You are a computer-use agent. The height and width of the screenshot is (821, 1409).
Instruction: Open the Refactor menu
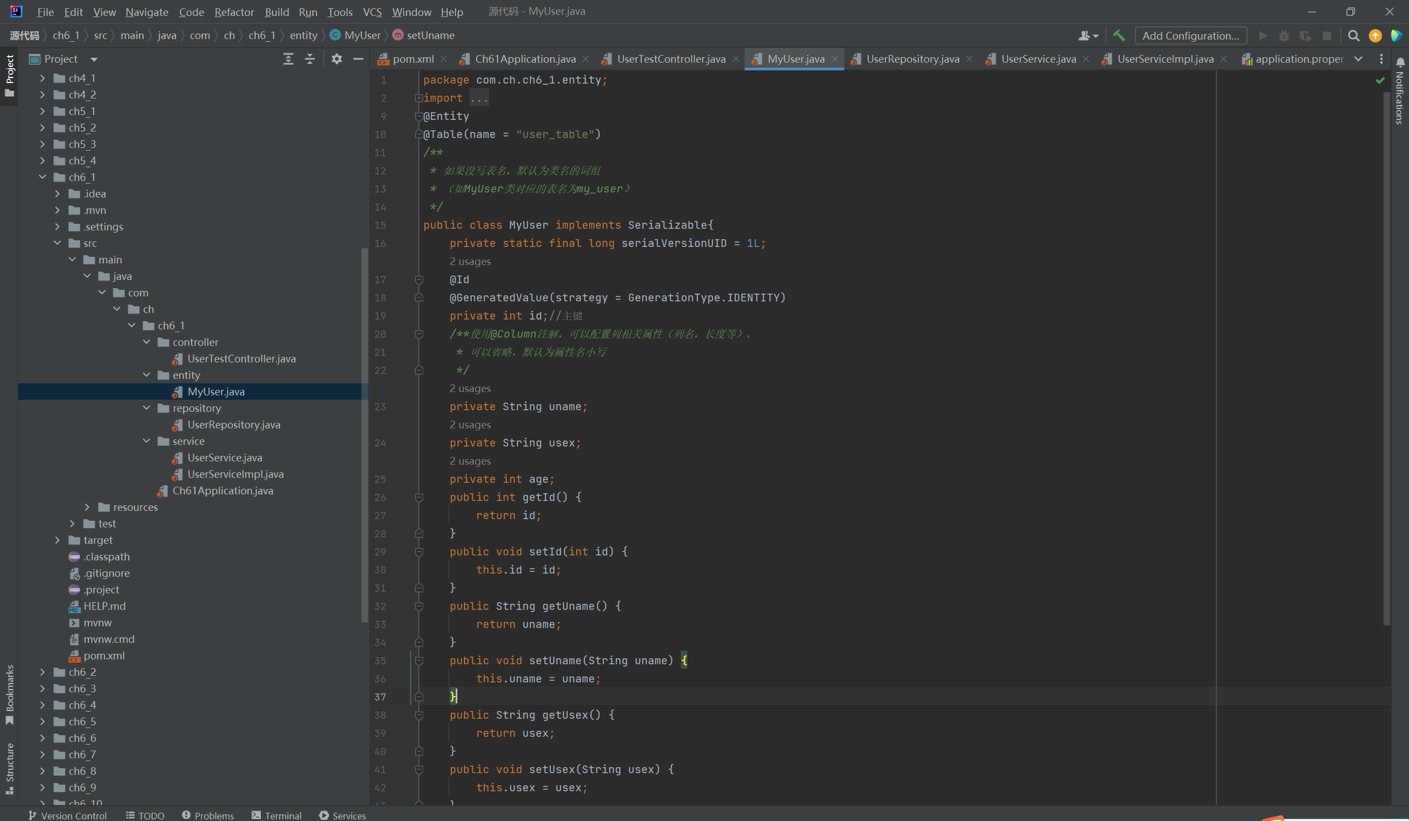(x=234, y=12)
